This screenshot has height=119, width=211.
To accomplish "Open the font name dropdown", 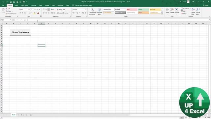I will click(29, 10).
